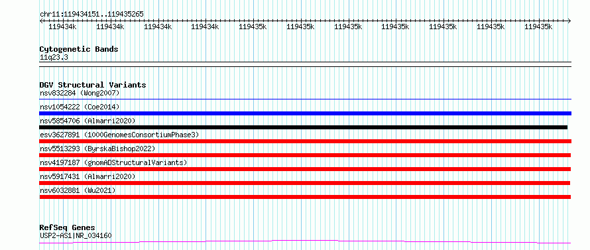Select the nsv832284 (Wong2007) label

pyautogui.click(x=80, y=93)
